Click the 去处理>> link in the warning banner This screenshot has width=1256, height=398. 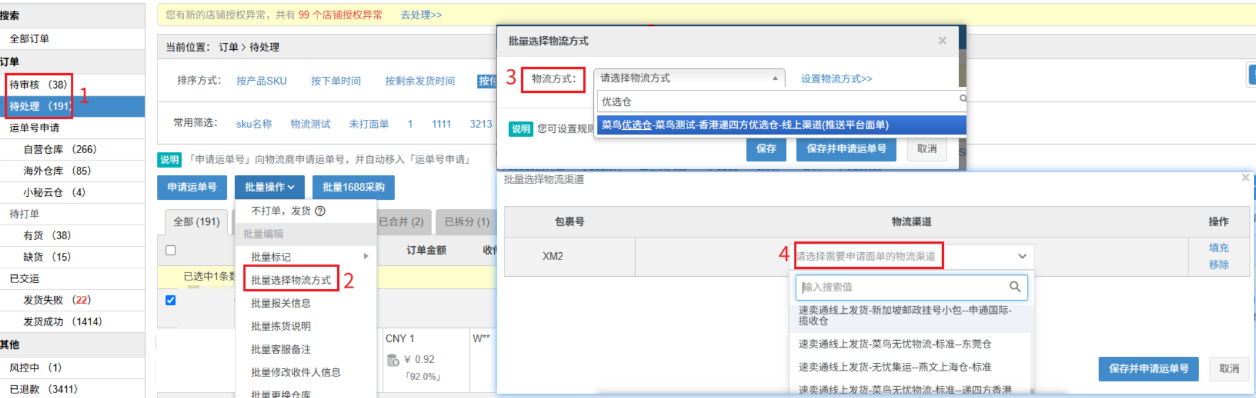(421, 15)
